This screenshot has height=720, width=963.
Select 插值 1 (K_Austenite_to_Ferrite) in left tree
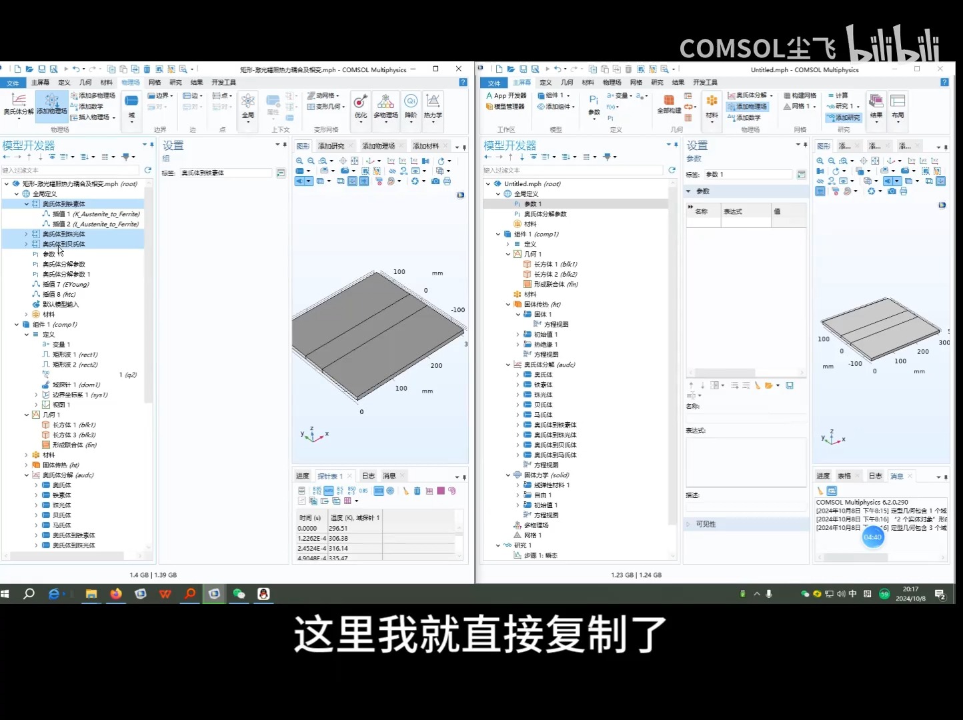coord(91,214)
